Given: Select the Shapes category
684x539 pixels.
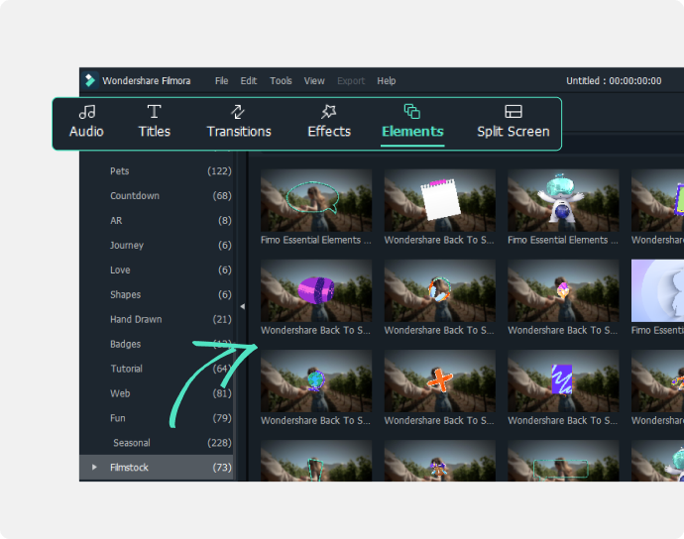Looking at the screenshot, I should click(125, 295).
